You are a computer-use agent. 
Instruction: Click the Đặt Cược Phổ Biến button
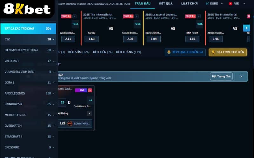228,52
